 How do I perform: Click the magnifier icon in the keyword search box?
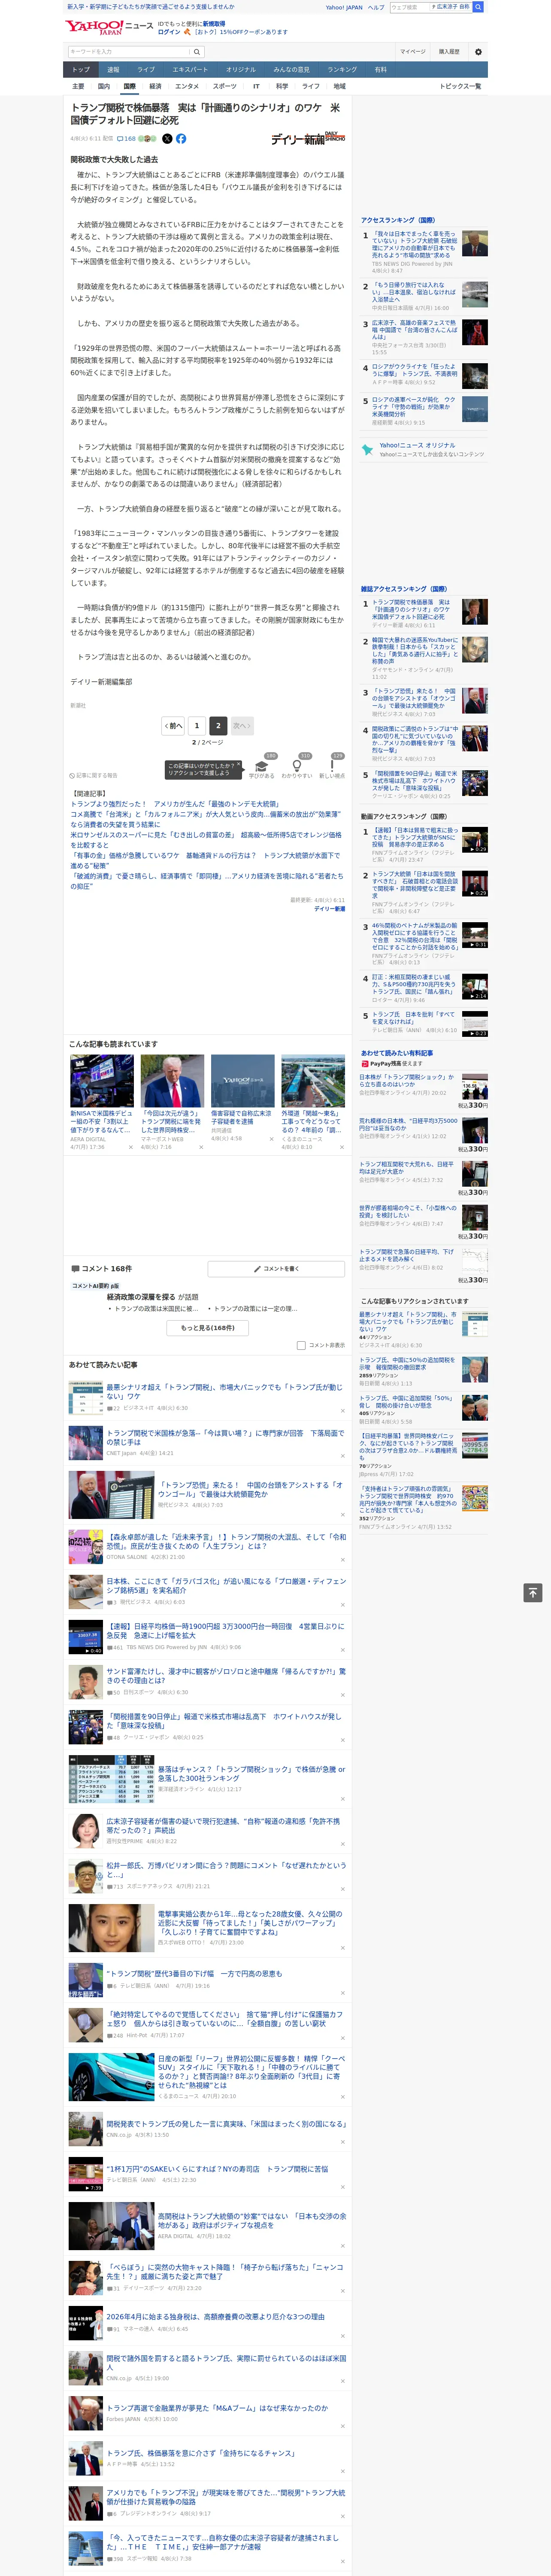(197, 52)
